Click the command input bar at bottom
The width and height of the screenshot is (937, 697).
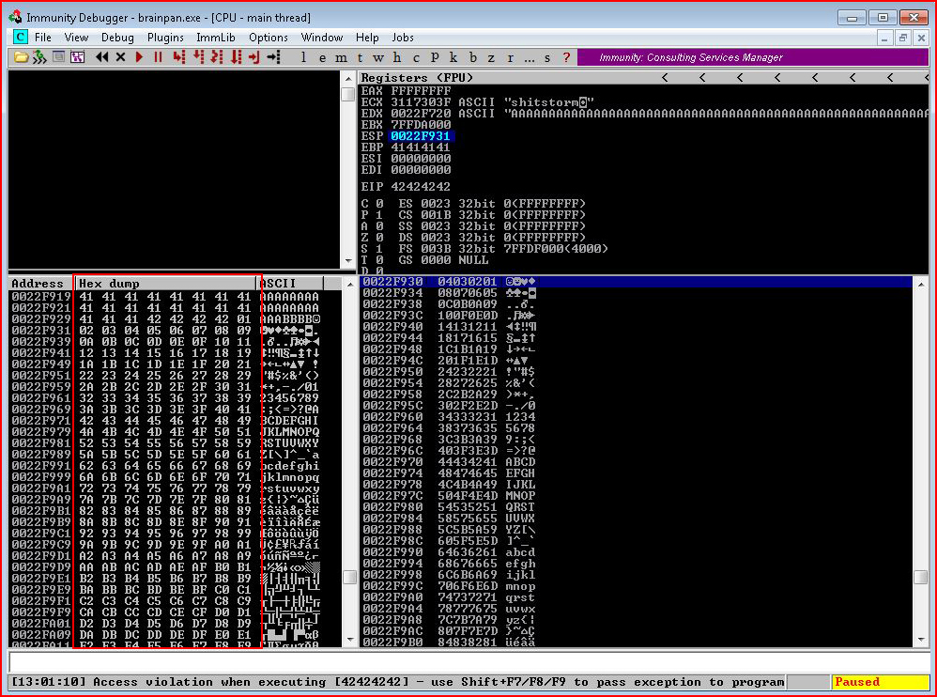(468, 662)
